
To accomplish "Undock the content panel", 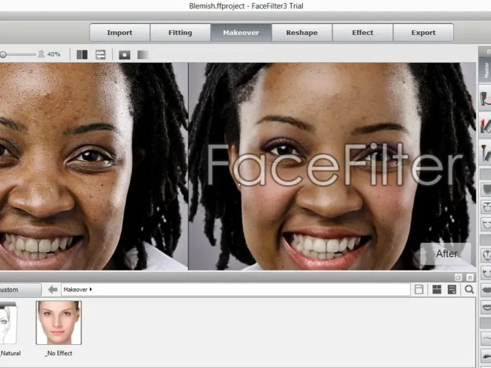I will (458, 277).
